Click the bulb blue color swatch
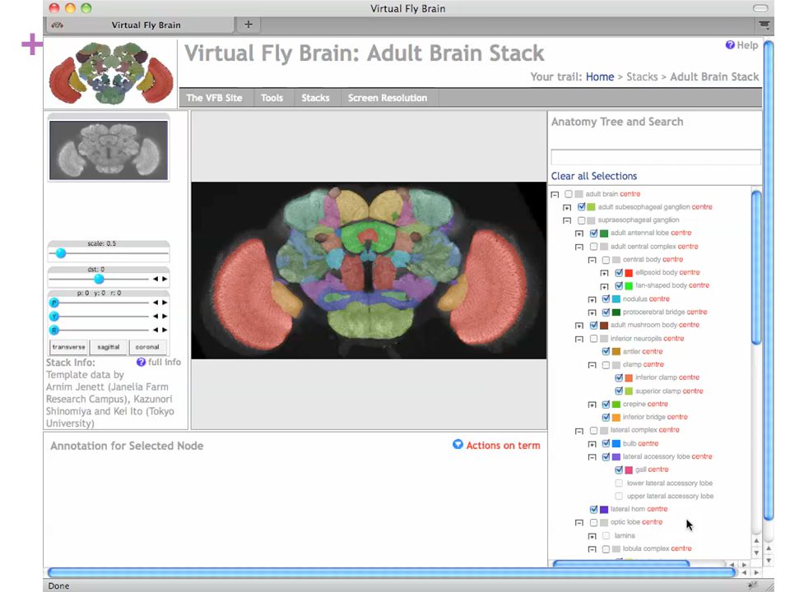790x592 pixels. (x=616, y=443)
